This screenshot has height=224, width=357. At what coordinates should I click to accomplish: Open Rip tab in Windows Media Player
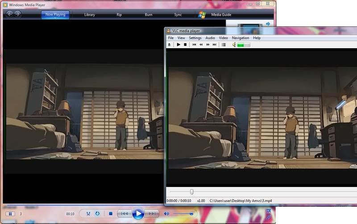click(119, 15)
